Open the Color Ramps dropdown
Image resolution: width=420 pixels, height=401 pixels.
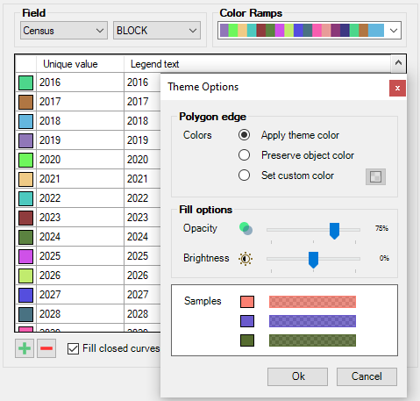(x=310, y=31)
